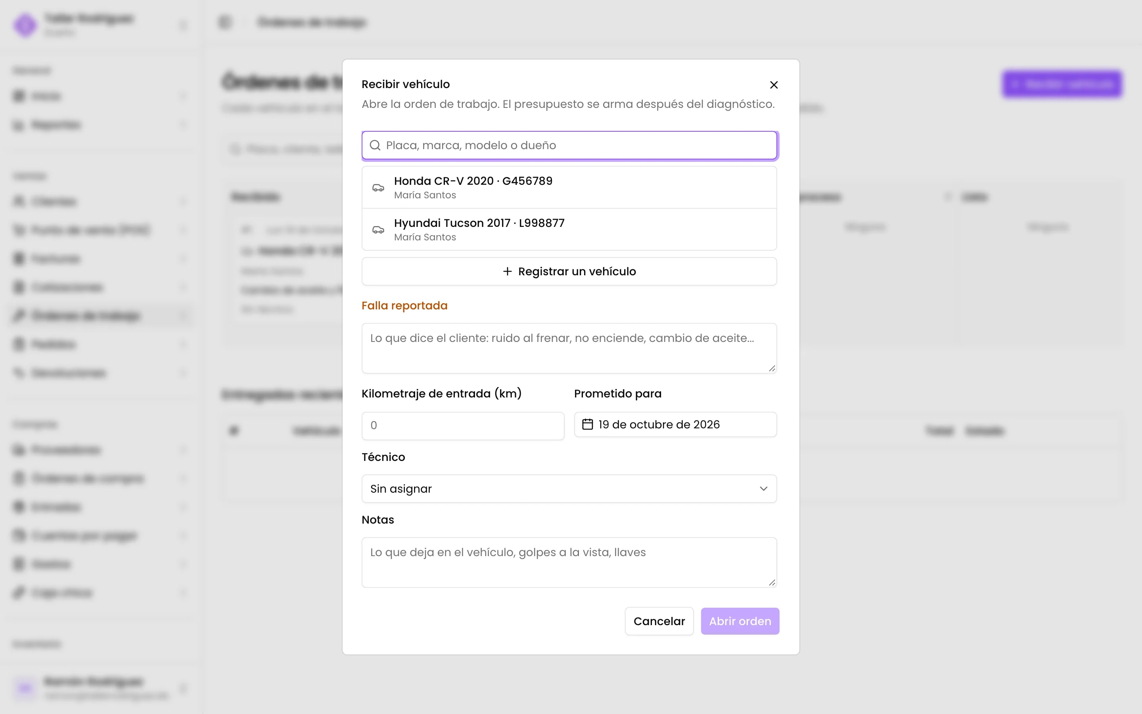Viewport: 1142px width, 714px height.
Task: Open the Prometido para date picker
Action: [675, 424]
